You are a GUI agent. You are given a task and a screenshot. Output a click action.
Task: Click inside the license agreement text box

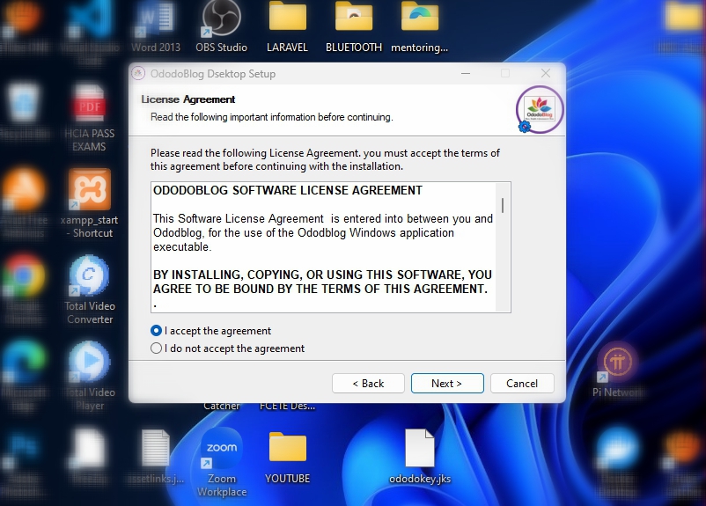point(321,246)
